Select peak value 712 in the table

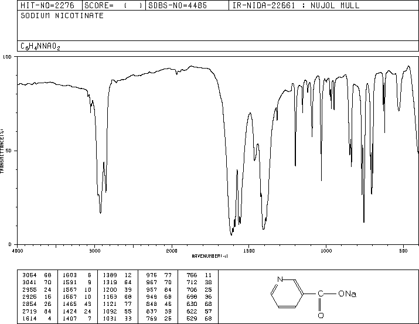coord(192,282)
